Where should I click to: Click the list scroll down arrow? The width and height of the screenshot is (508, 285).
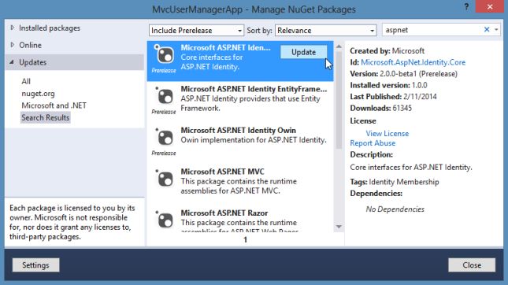[x=339, y=227]
